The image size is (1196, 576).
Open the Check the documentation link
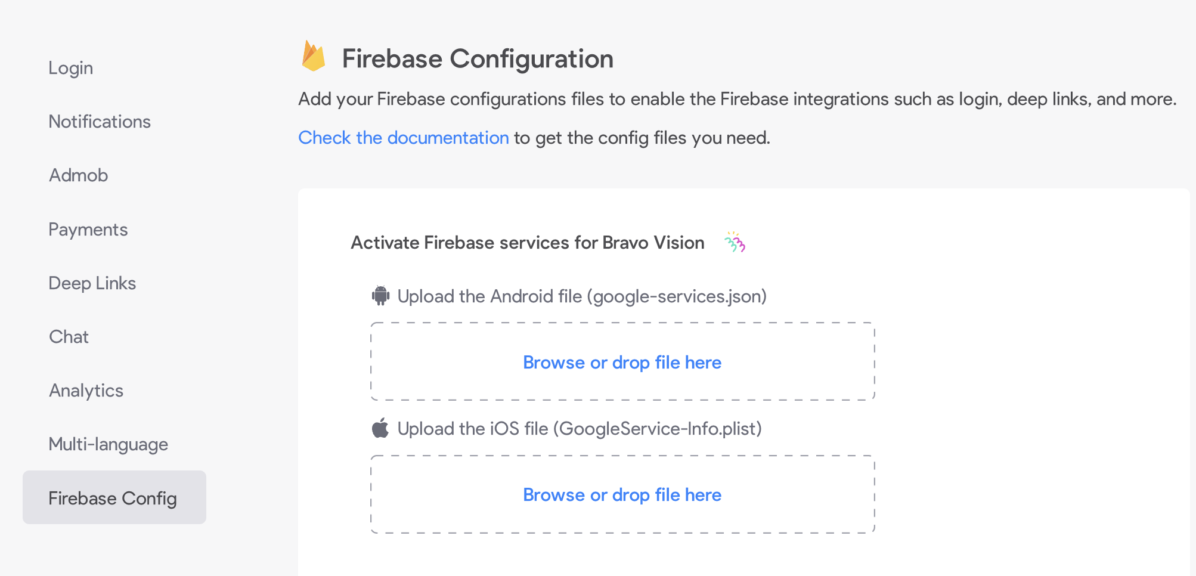[403, 138]
